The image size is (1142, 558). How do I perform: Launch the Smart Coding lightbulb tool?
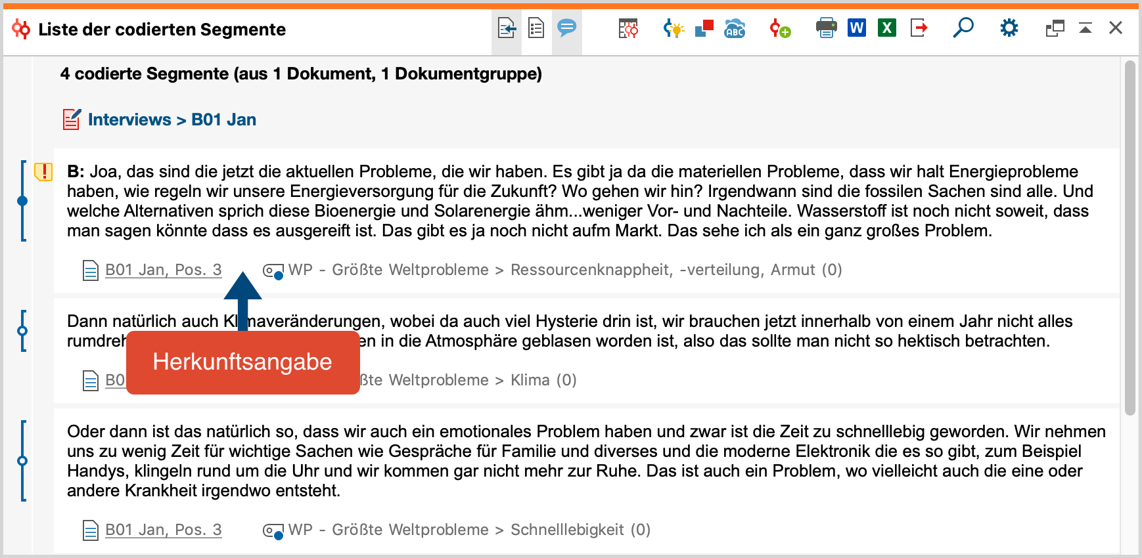(674, 28)
